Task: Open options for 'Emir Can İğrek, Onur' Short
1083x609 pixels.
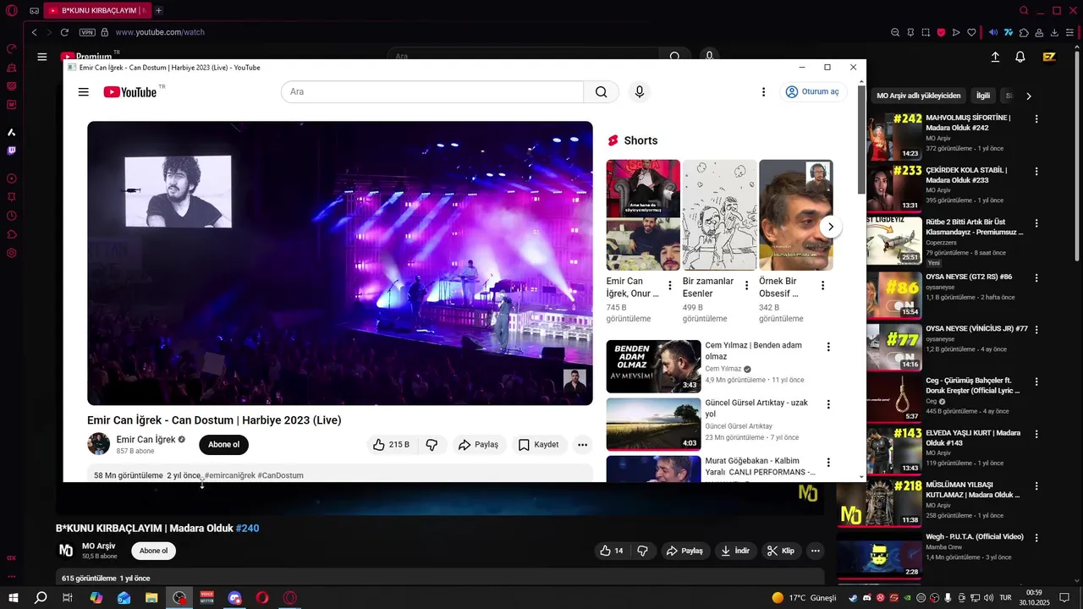Action: [x=670, y=286]
